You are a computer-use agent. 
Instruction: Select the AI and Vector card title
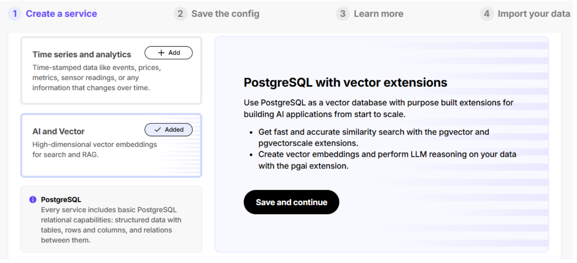pyautogui.click(x=58, y=131)
